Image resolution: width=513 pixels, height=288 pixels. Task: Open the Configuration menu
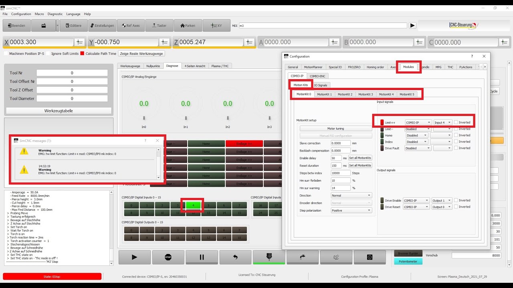(x=21, y=14)
